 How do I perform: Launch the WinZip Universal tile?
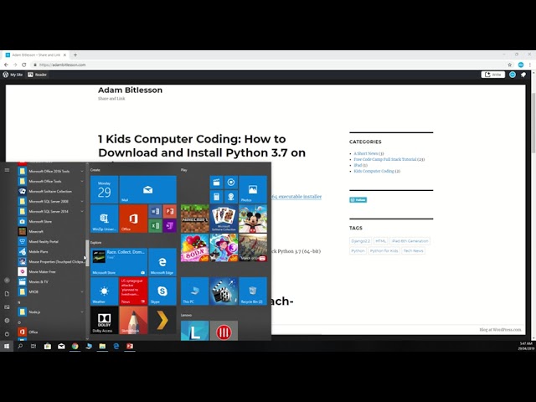click(104, 219)
